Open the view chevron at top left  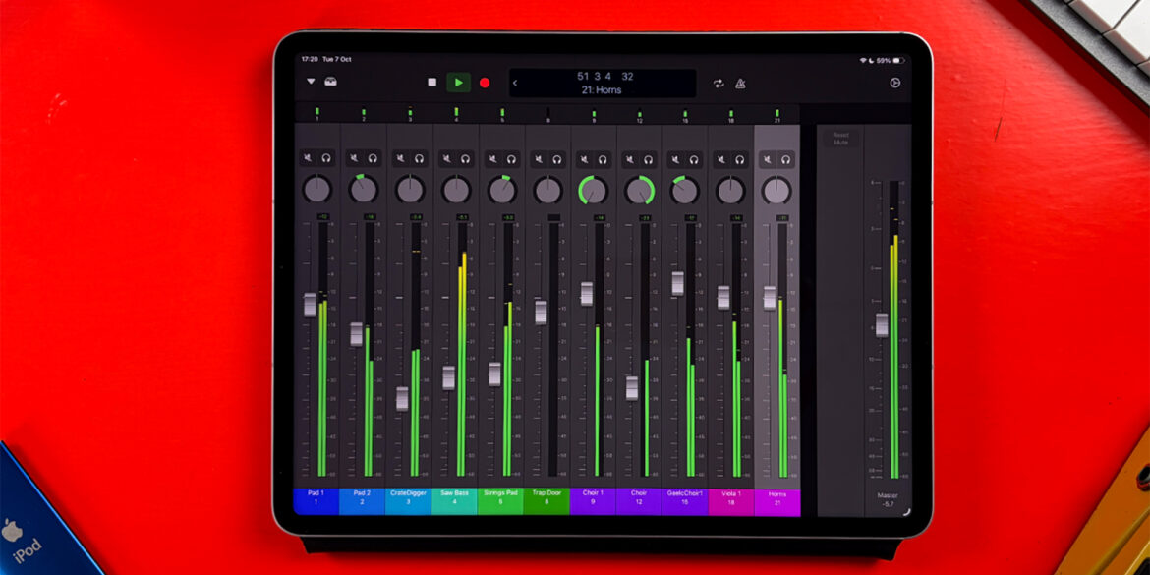click(x=309, y=82)
